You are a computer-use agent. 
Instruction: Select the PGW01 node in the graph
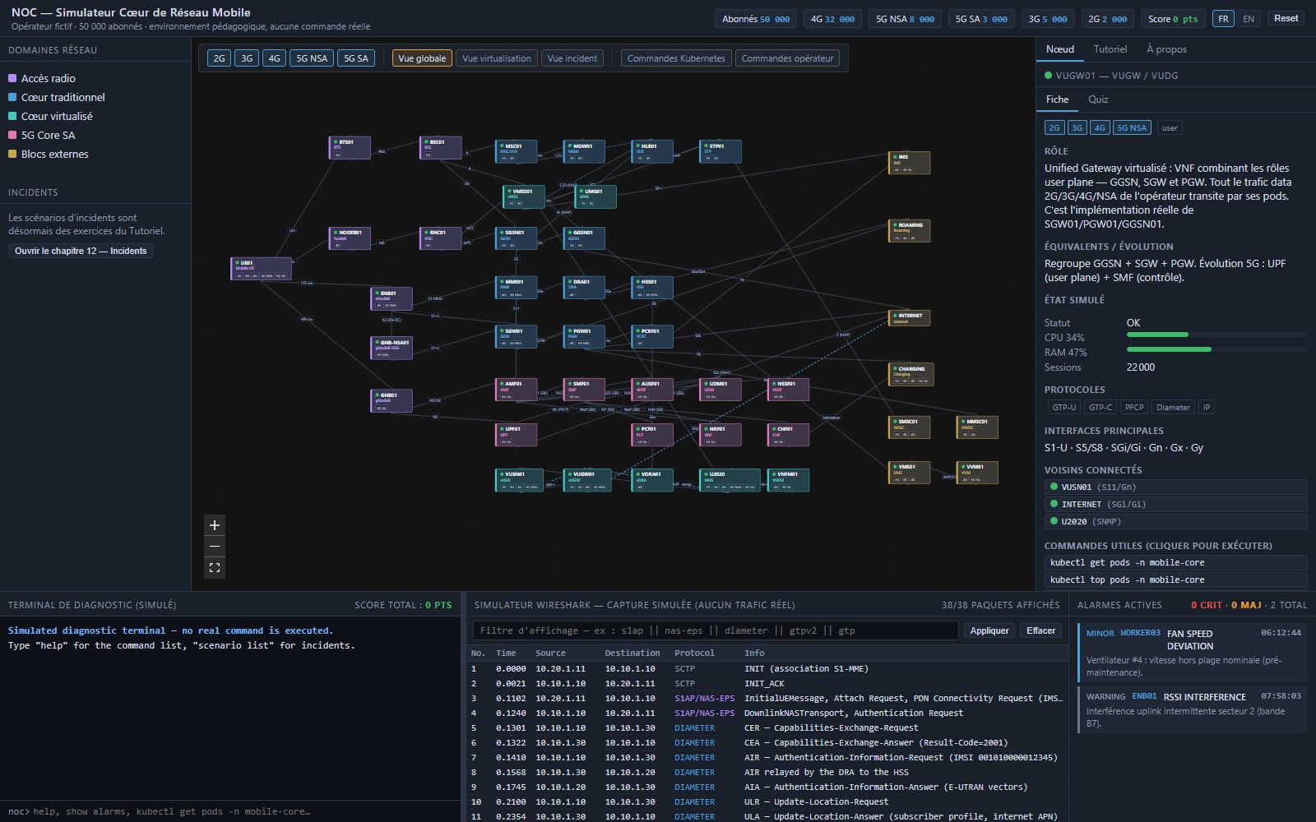[x=584, y=337]
